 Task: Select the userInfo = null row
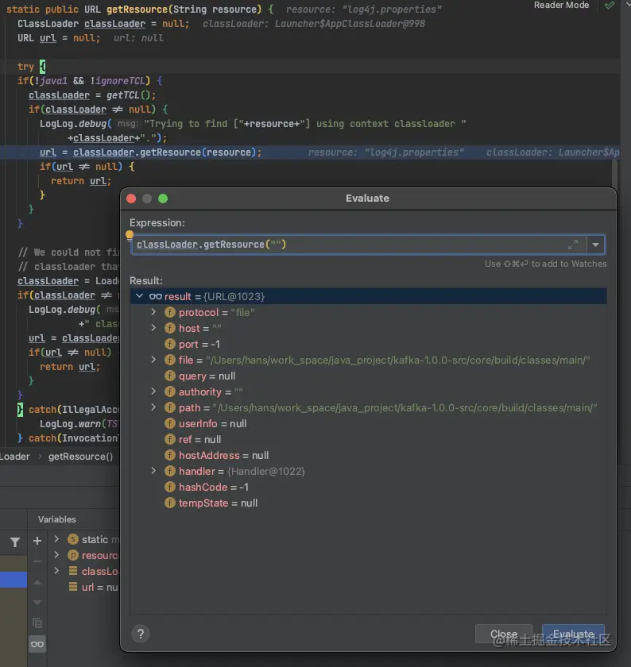(x=368, y=424)
